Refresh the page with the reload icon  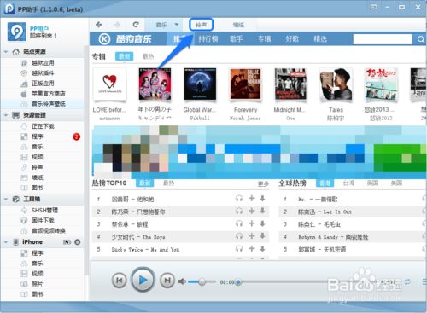136,25
